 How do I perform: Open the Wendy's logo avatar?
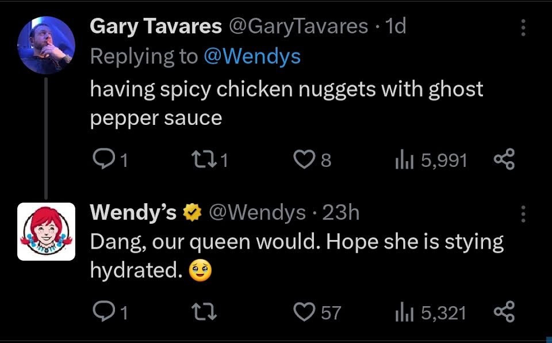tap(47, 231)
